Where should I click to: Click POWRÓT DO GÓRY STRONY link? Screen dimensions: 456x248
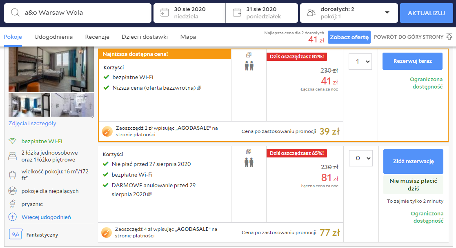[x=409, y=37]
